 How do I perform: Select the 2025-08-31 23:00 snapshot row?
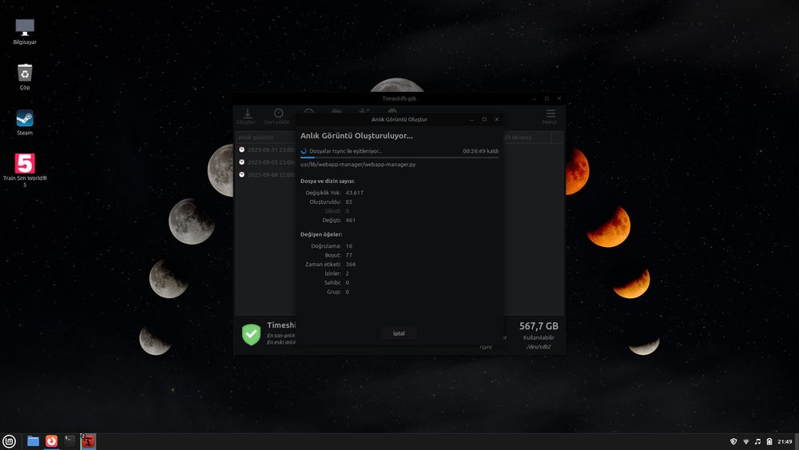coord(266,149)
